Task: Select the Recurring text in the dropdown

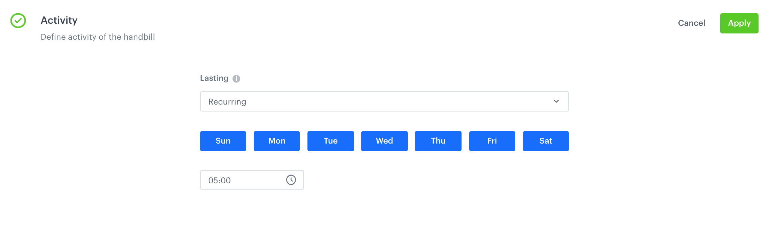Action: (x=227, y=102)
